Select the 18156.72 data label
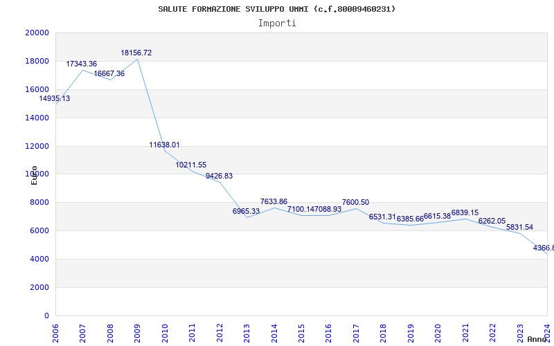 point(136,53)
